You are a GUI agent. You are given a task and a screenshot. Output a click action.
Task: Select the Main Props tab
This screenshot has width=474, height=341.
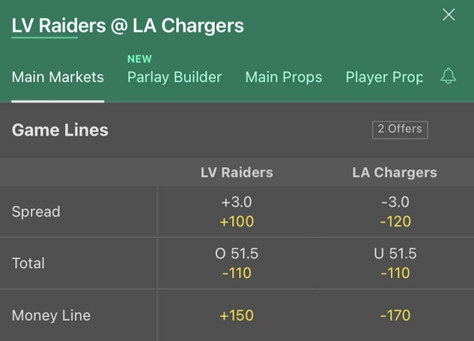click(284, 77)
